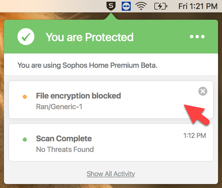This screenshot has height=188, width=222.
Task: Open the TeamViewer menu bar icon
Action: click(x=126, y=6)
